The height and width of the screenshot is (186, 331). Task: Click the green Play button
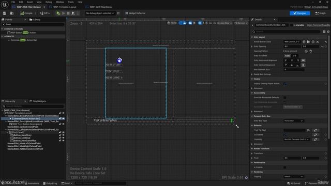point(58,13)
